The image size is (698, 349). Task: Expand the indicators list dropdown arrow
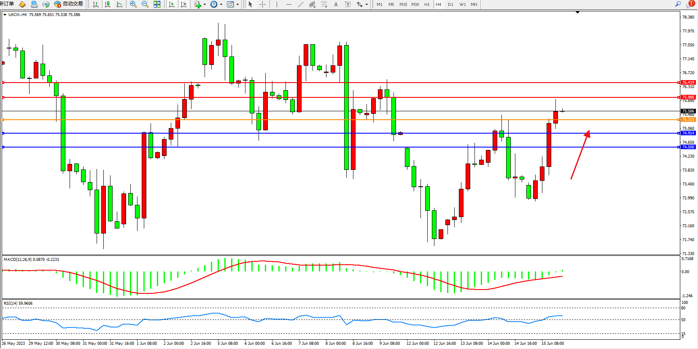coord(205,4)
